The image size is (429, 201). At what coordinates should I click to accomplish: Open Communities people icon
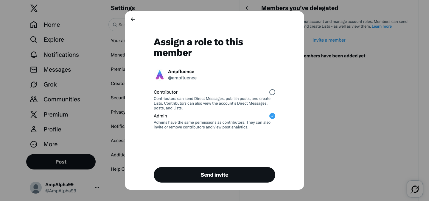click(34, 99)
